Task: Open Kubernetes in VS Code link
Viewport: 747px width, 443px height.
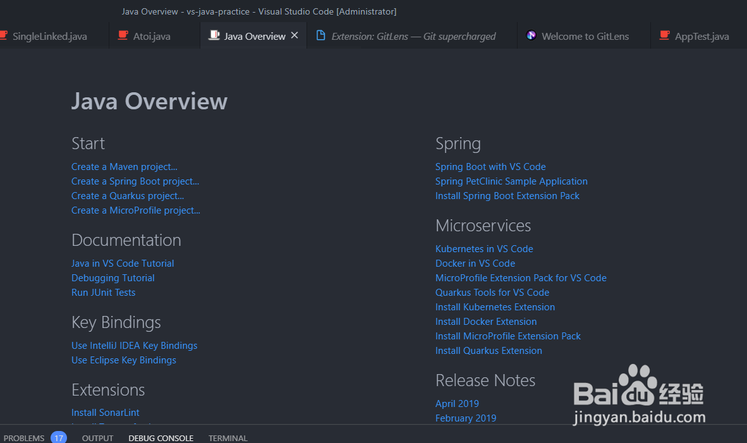Action: [484, 248]
